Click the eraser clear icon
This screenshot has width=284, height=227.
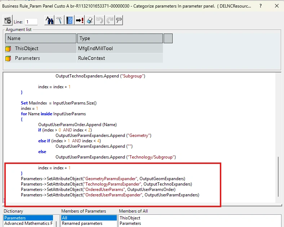point(89,20)
